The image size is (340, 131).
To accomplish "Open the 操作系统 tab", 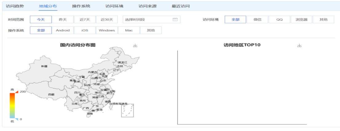I will click(x=81, y=6).
